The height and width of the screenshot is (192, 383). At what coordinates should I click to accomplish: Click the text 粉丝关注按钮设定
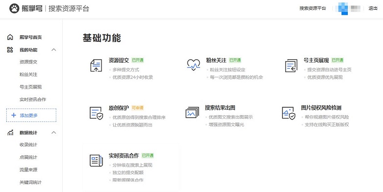pos(228,70)
